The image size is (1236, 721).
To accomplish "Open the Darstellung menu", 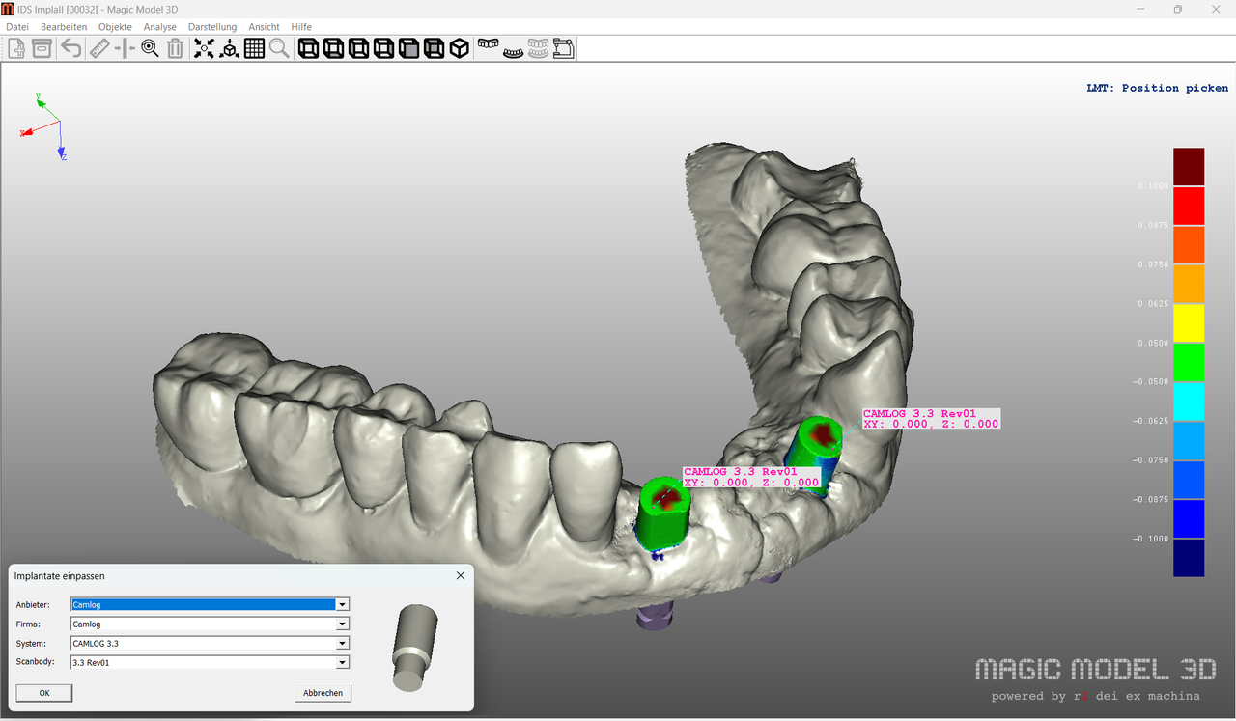I will 212,27.
